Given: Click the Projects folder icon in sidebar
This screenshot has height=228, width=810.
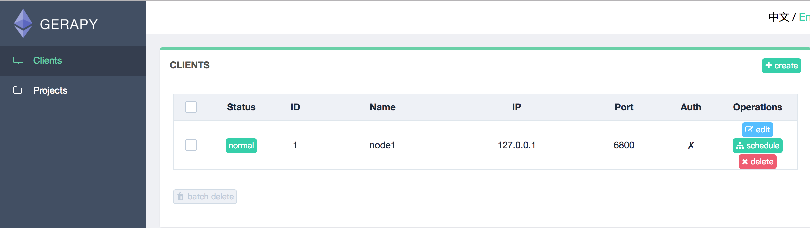Looking at the screenshot, I should pyautogui.click(x=18, y=90).
